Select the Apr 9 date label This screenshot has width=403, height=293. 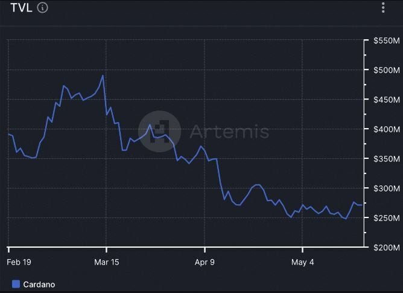[x=205, y=262]
